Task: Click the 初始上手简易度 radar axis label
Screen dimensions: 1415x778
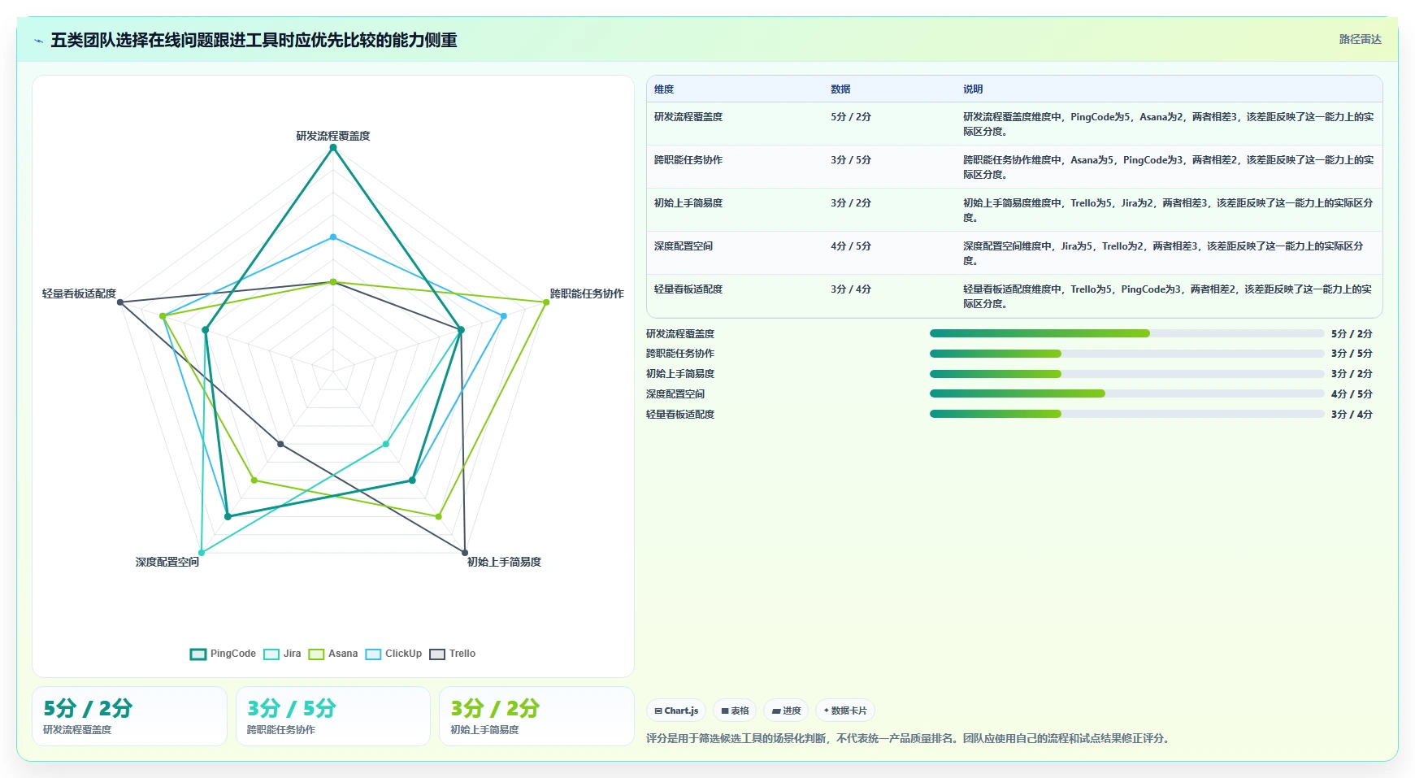Action: (504, 562)
